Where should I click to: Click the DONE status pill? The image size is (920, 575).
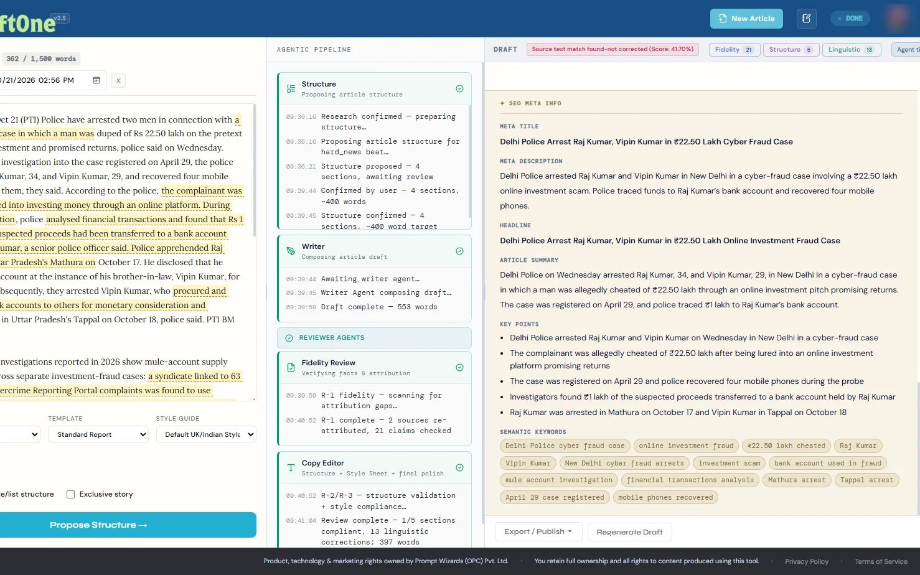[850, 19]
